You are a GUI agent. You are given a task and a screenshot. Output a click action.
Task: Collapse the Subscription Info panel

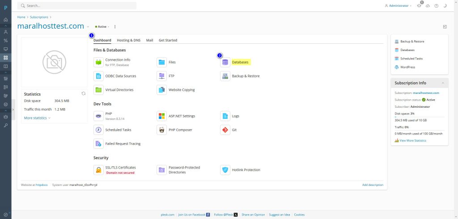pyautogui.click(x=443, y=83)
